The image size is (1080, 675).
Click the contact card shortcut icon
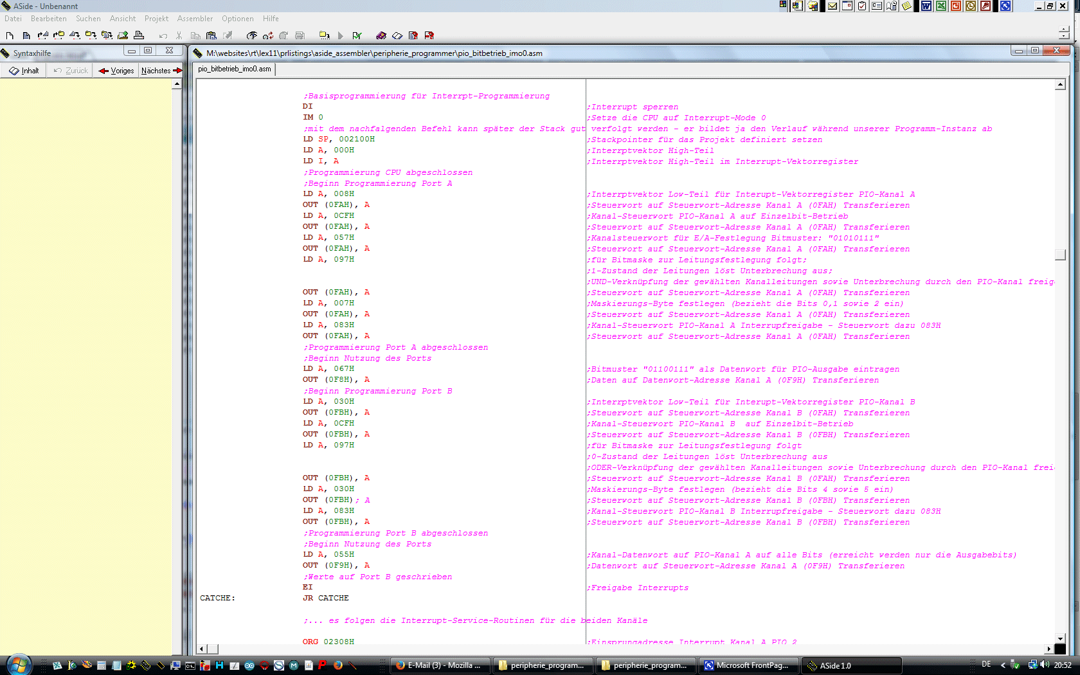pos(877,6)
